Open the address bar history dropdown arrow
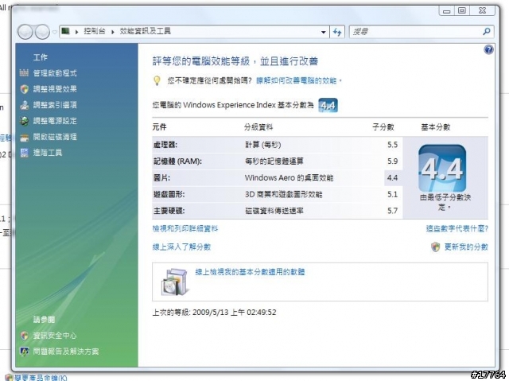 324,32
